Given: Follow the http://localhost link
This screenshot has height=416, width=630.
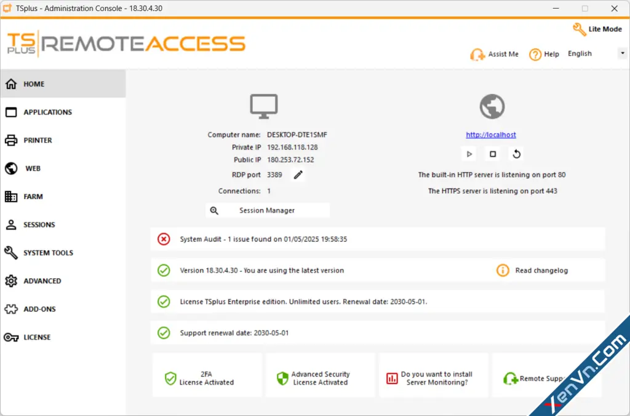Looking at the screenshot, I should pyautogui.click(x=490, y=135).
